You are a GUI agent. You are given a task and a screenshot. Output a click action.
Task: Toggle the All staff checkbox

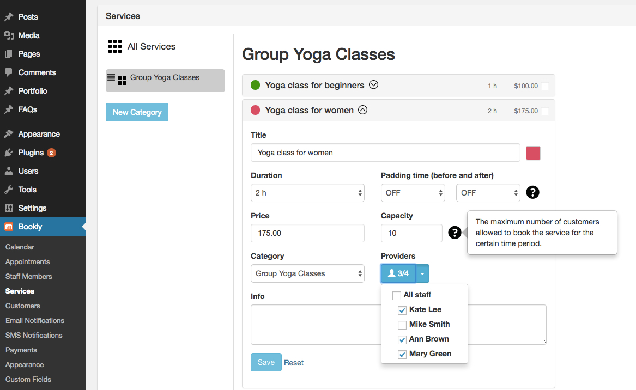point(397,295)
